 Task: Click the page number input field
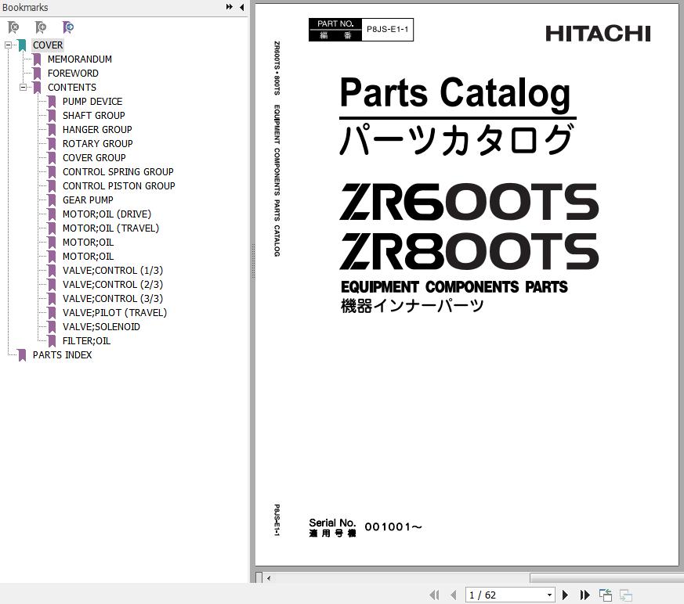click(x=505, y=595)
